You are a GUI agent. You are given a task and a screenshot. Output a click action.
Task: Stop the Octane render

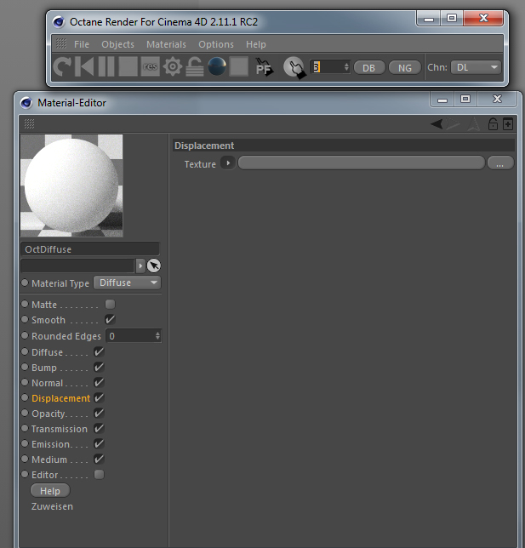(x=128, y=66)
